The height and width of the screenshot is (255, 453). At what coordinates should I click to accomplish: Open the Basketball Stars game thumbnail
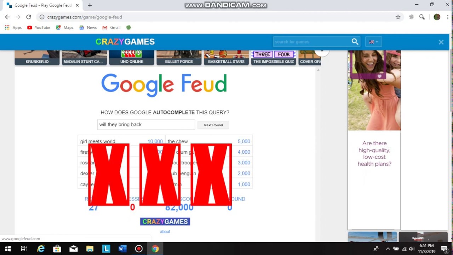coord(226,57)
